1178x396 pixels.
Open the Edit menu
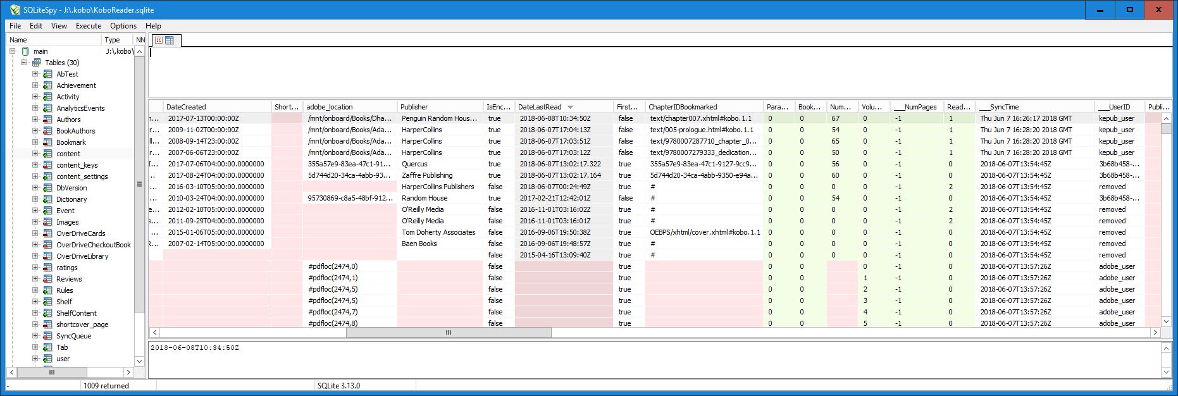coord(36,26)
